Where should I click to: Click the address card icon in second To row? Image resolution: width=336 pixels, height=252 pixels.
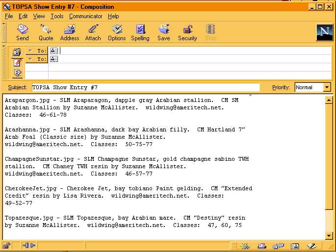(54, 59)
